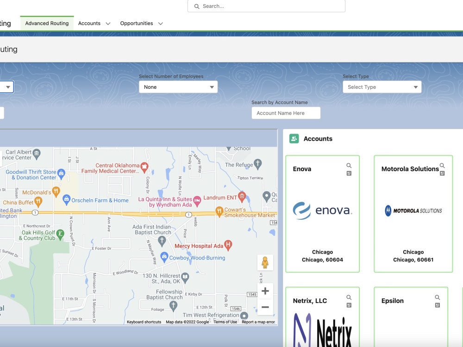Viewport: 463px width, 347px height.
Task: Click the China Buffet restaurant map pin
Action: pos(38,202)
